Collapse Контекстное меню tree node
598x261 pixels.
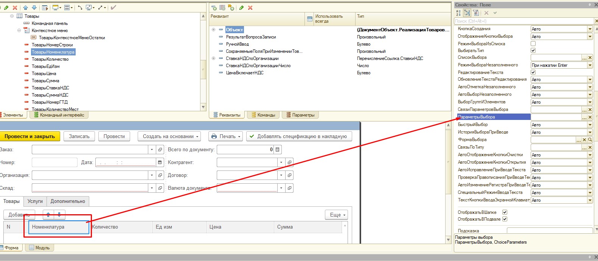click(x=19, y=31)
